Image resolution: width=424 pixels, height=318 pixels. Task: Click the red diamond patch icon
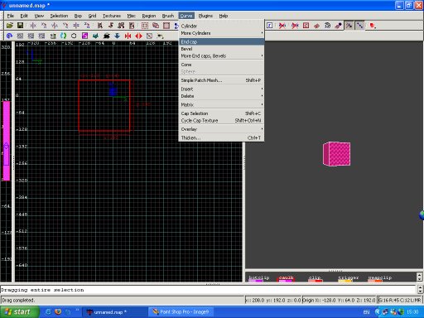(316, 26)
